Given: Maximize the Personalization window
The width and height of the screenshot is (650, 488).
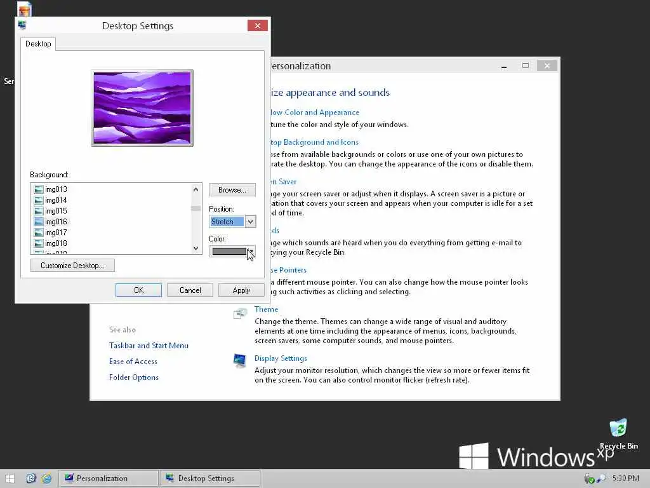Looking at the screenshot, I should 525,65.
